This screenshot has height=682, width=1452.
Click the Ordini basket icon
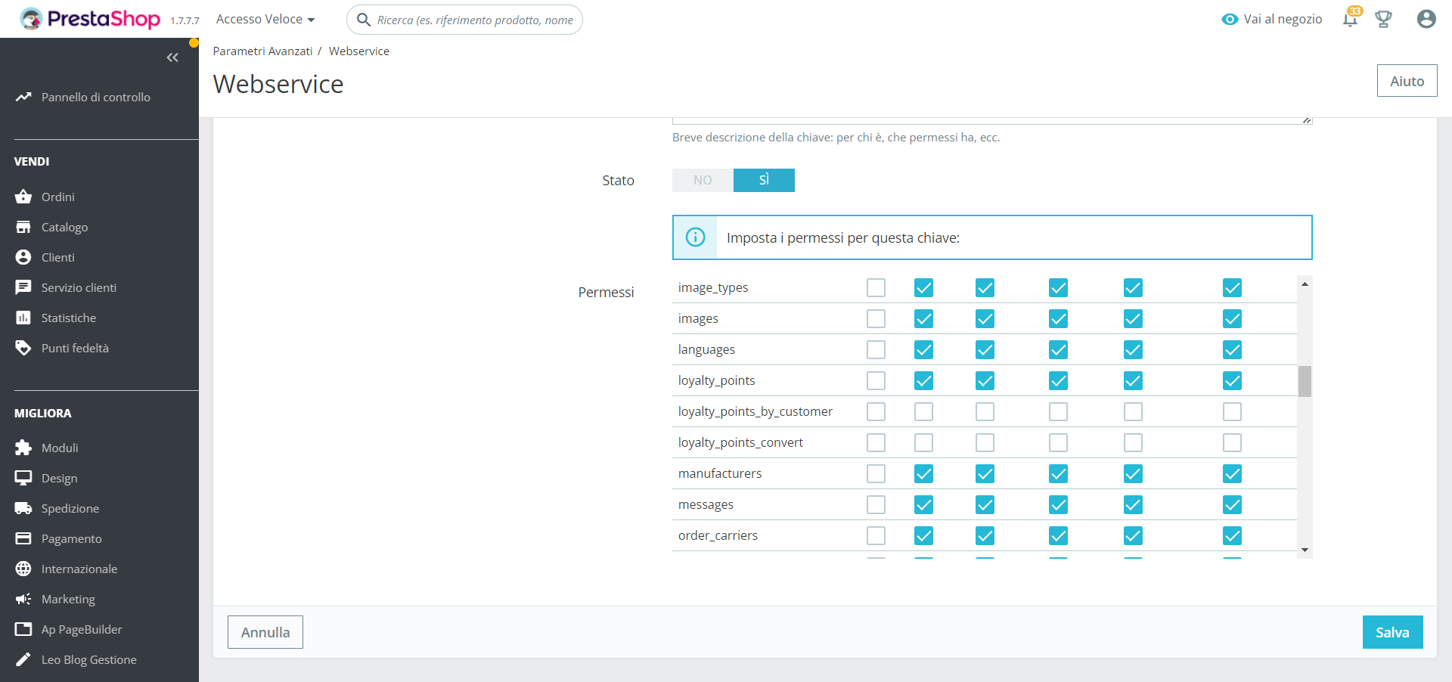pyautogui.click(x=23, y=197)
